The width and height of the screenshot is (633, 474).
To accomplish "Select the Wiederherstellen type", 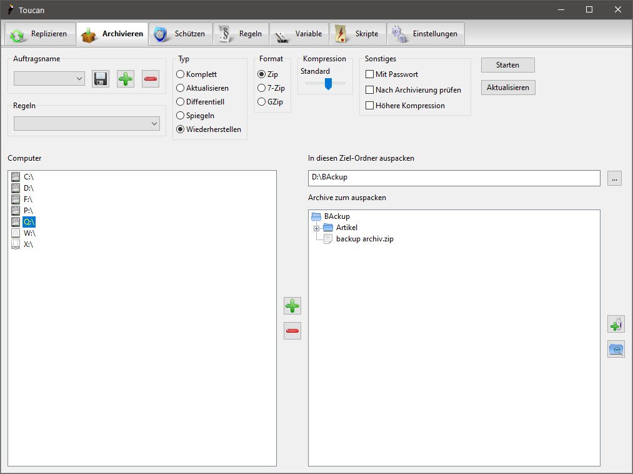I will point(209,129).
